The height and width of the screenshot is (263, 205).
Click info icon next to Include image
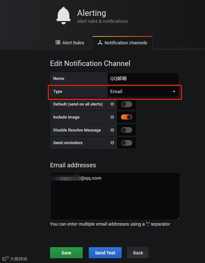tap(112, 117)
